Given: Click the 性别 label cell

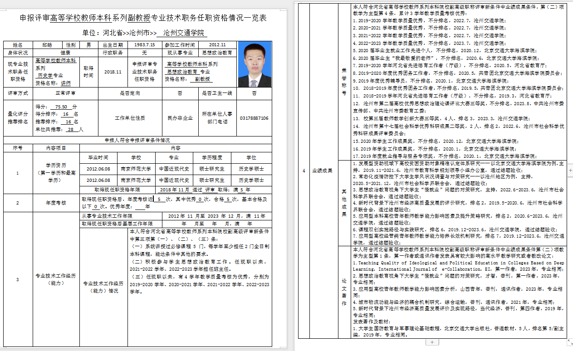Looking at the screenshot, I should pos(71,45).
